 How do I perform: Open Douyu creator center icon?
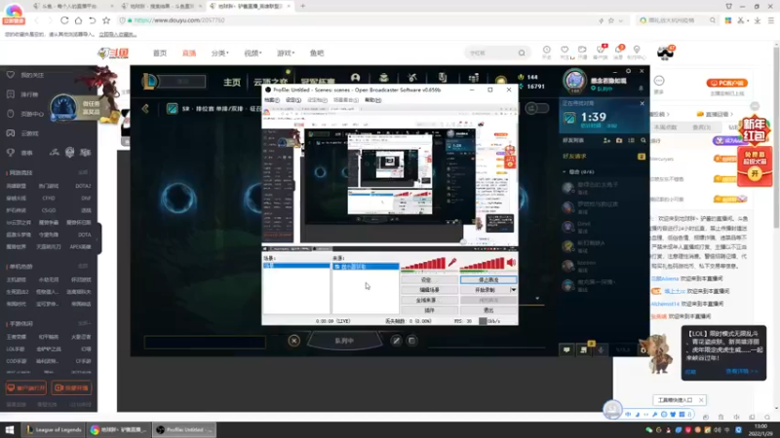click(x=637, y=50)
